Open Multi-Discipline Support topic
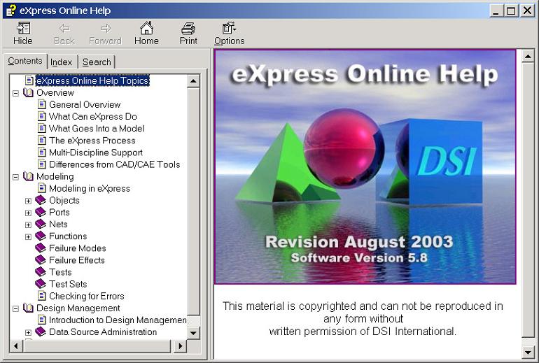 point(96,152)
